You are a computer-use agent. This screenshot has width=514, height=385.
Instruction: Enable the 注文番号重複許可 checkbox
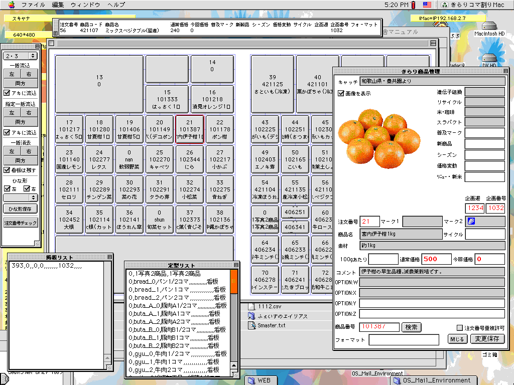460,328
